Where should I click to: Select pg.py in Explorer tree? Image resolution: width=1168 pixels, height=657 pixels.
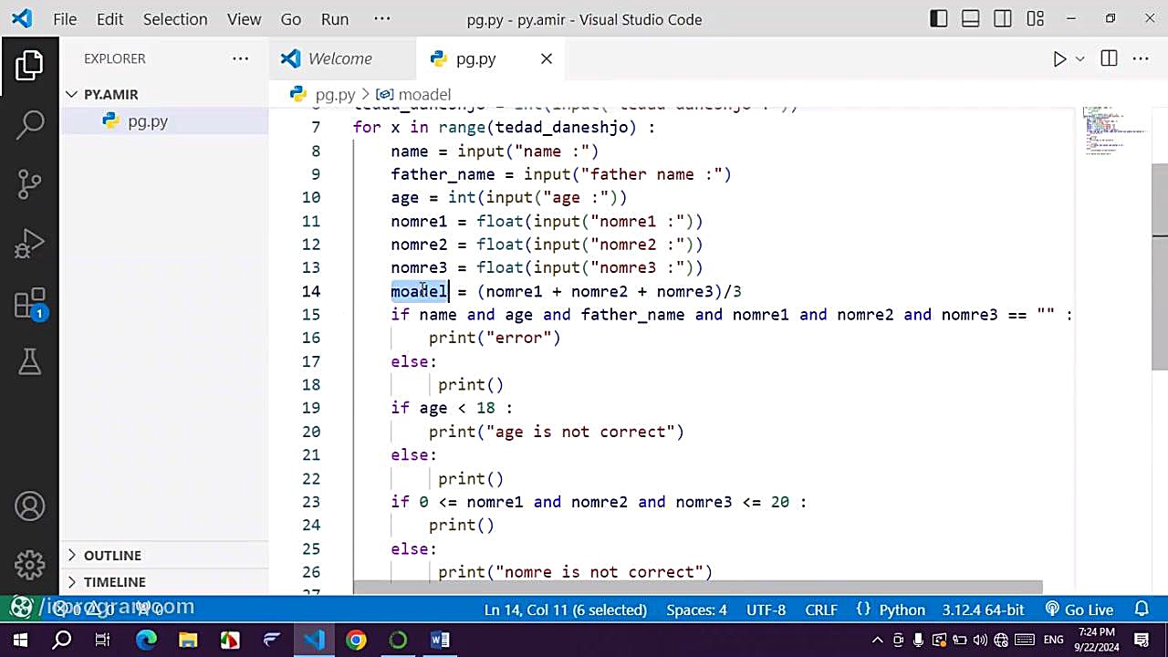tap(164, 120)
